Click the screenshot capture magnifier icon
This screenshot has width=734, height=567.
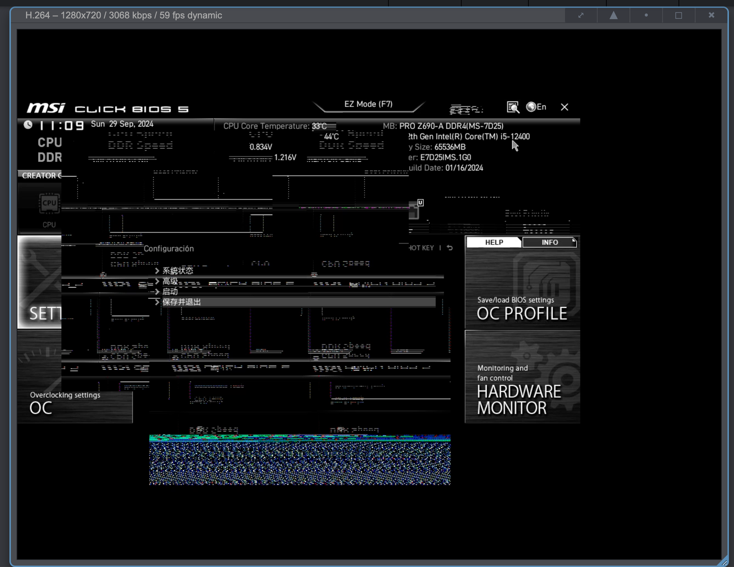coord(513,107)
